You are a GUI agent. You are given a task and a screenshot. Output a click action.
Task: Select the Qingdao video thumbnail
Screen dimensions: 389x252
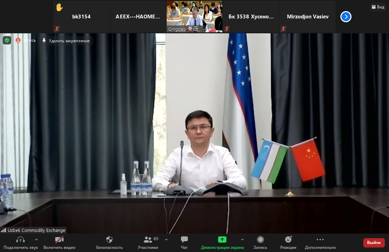pyautogui.click(x=194, y=17)
